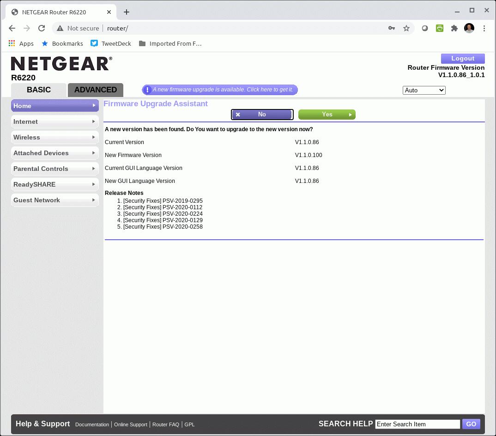Click the Enter Search Item help field
The height and width of the screenshot is (436, 496).
(x=417, y=424)
